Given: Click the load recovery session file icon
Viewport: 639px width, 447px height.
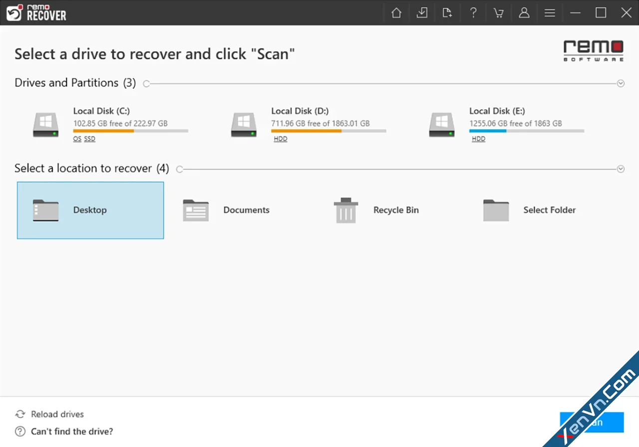Looking at the screenshot, I should point(447,12).
